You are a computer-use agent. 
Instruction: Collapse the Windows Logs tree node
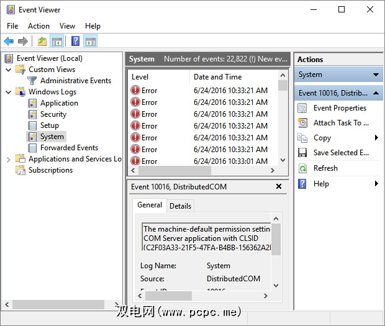9,92
